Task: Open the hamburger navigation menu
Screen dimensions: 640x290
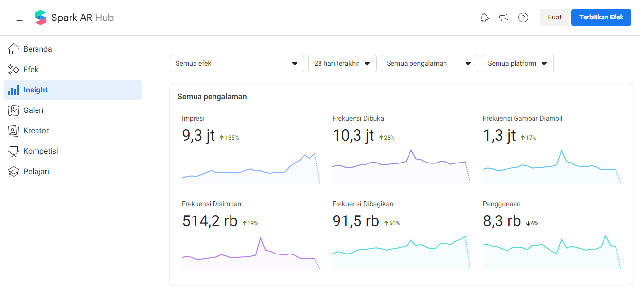Action: pos(19,18)
